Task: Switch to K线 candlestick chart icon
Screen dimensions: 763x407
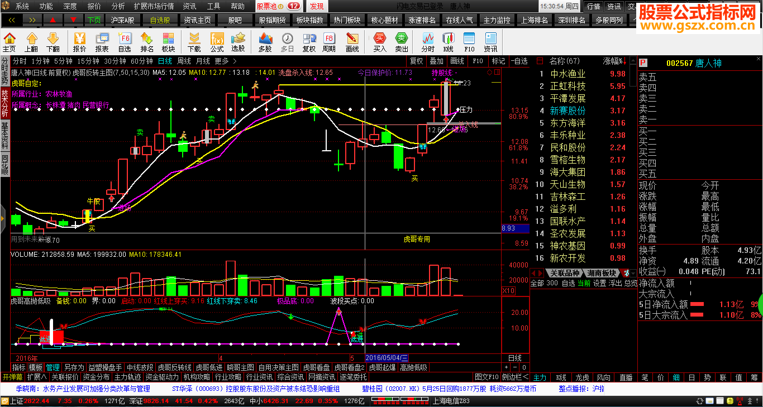Action: click(x=449, y=42)
